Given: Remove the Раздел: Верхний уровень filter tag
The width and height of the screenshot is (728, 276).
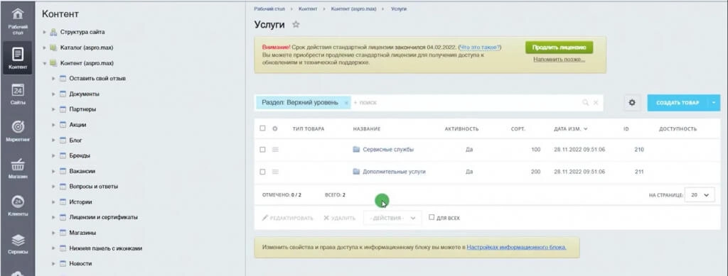Looking at the screenshot, I should click(346, 103).
